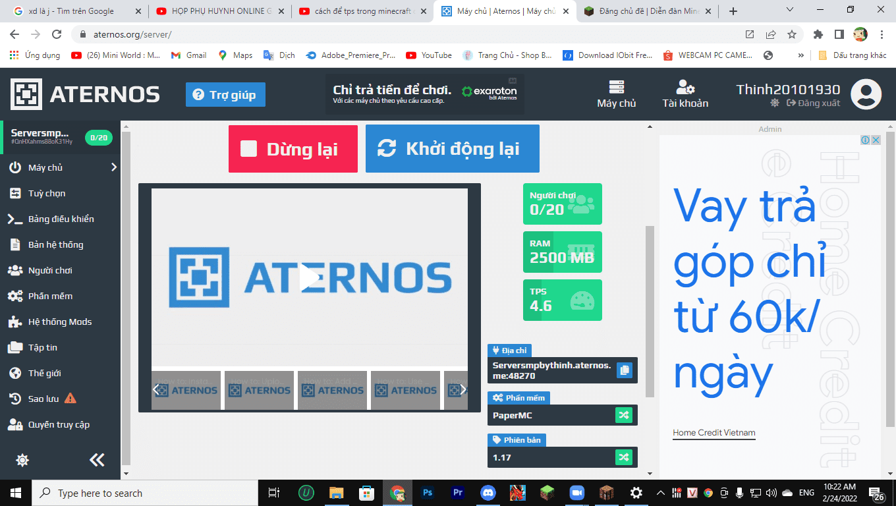Restart the server using Khởi động lại
The width and height of the screenshot is (896, 506).
(x=453, y=149)
